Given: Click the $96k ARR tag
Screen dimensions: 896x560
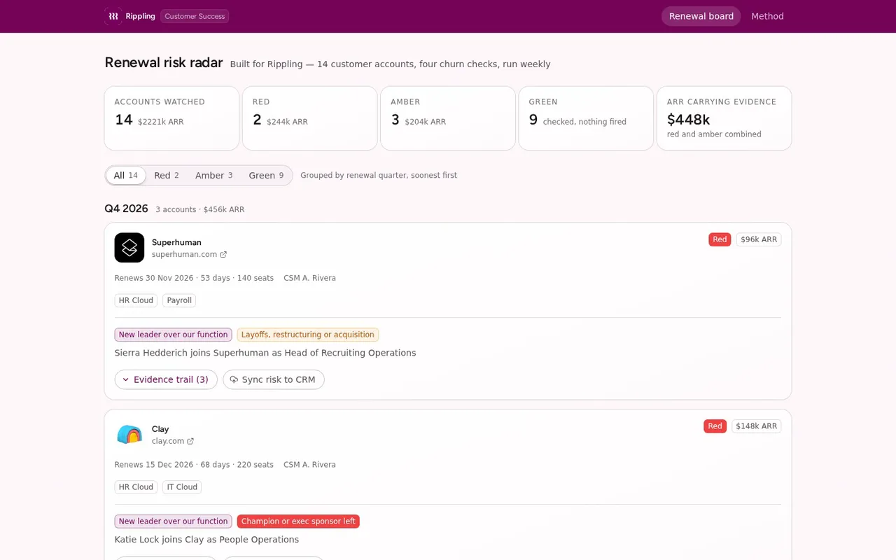Looking at the screenshot, I should coord(759,239).
